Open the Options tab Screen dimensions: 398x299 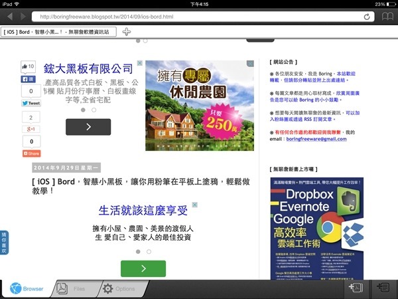[x=121, y=289]
